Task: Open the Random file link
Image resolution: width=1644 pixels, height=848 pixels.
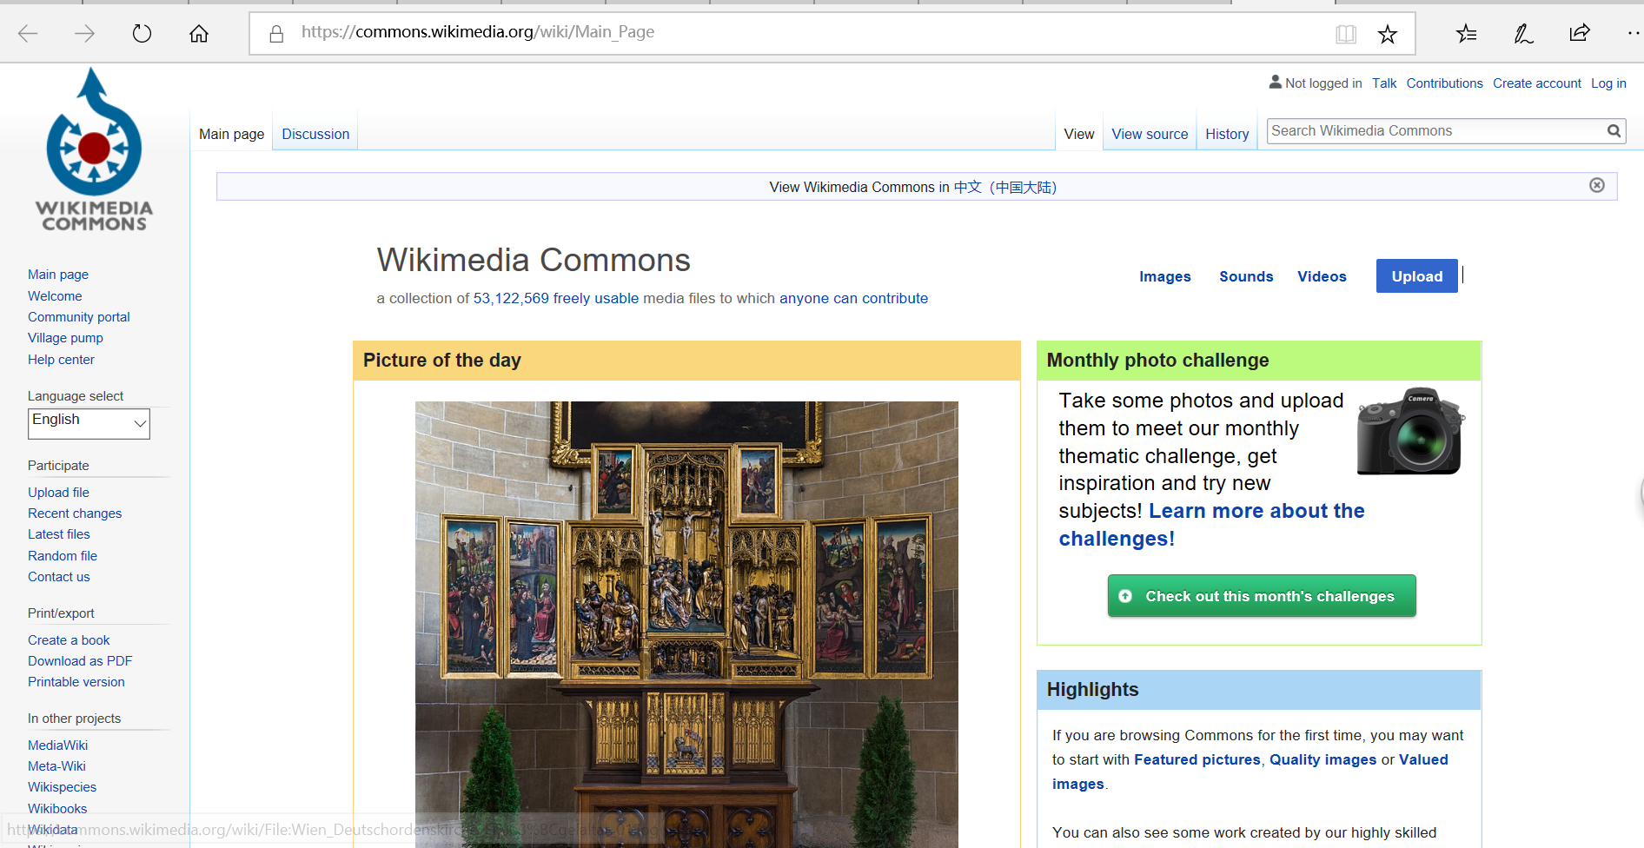Action: point(63,556)
